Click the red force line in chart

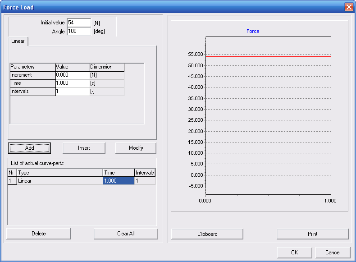[x=268, y=56]
